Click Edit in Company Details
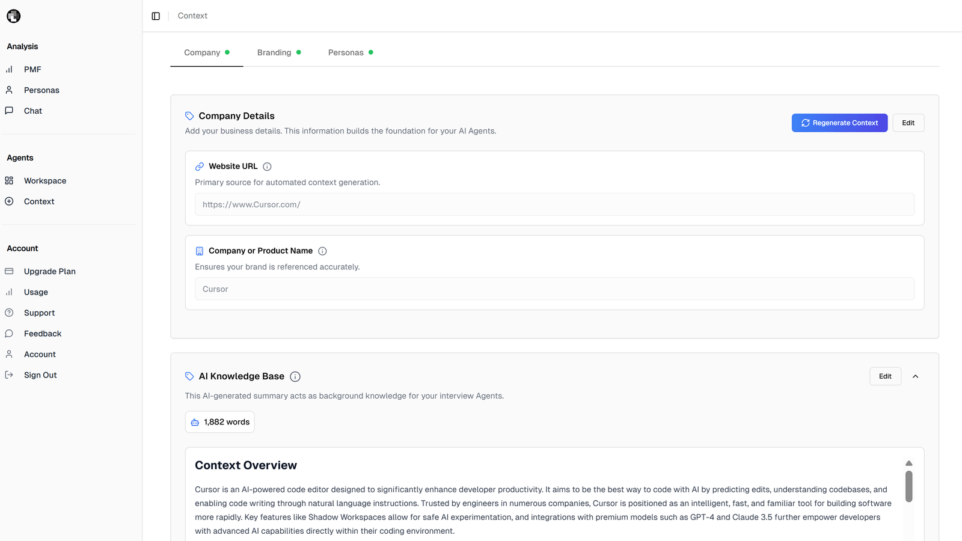This screenshot has height=541, width=962. coord(908,123)
